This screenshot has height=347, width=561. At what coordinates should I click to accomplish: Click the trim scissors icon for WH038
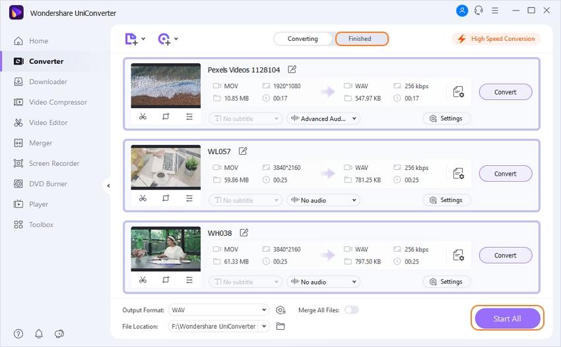coord(143,280)
